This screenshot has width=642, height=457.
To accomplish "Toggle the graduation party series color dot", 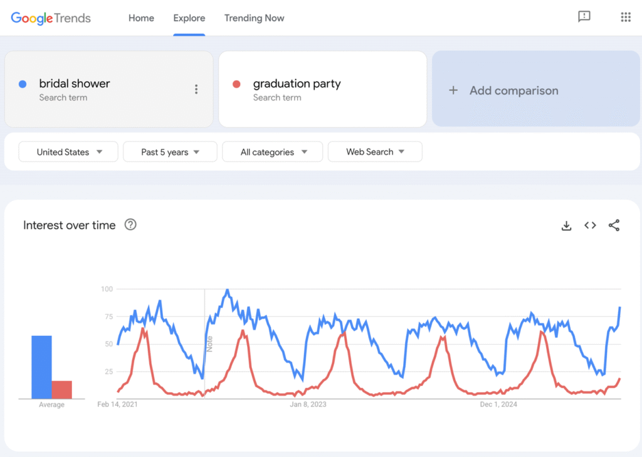I will (238, 83).
